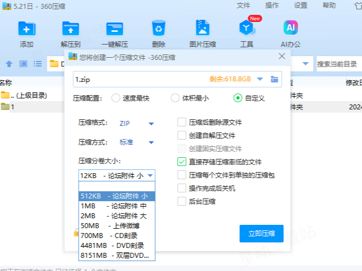Click the browse folder icon beside 1.zip
Viewport: 362px width, 271px height.
pyautogui.click(x=275, y=79)
